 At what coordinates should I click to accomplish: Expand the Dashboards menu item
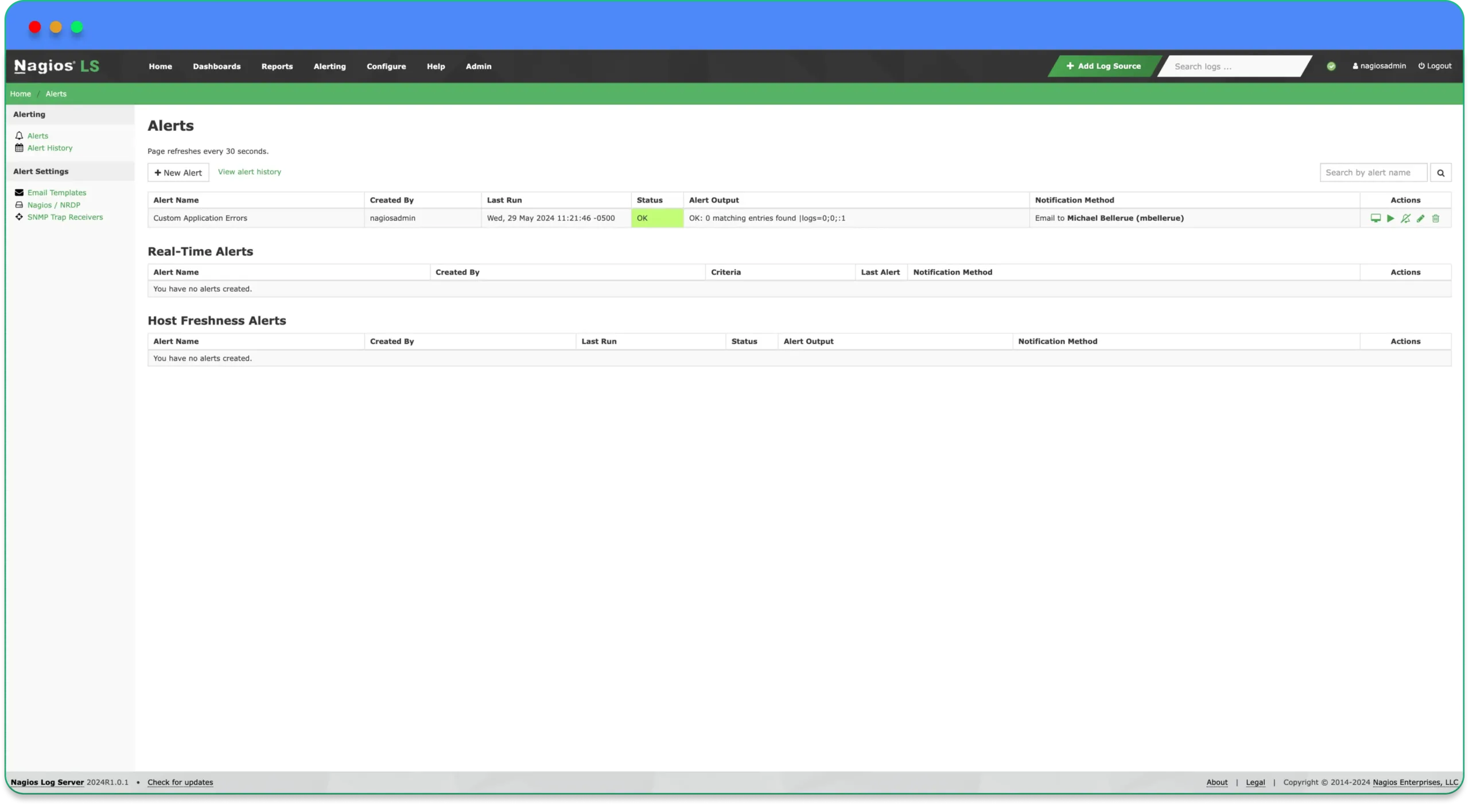pos(216,65)
